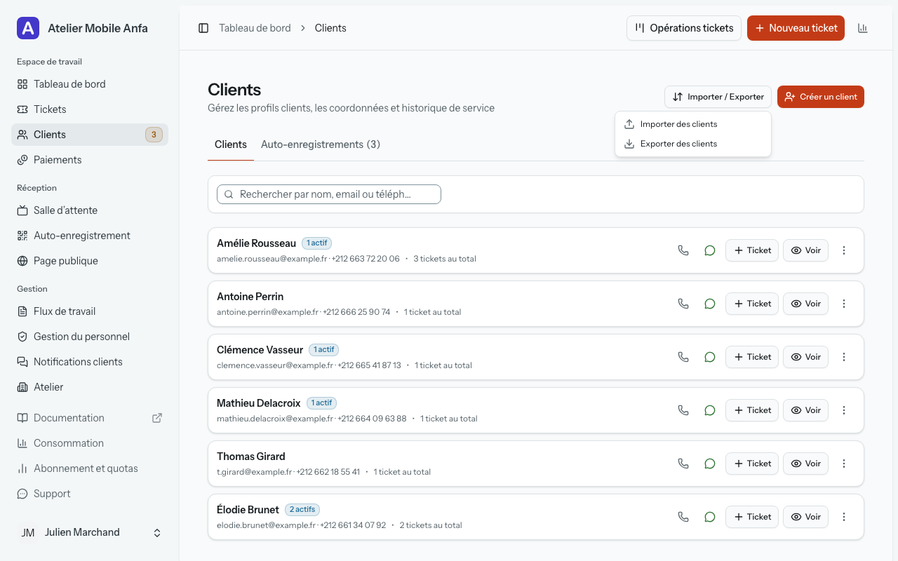898x561 pixels.
Task: Call Antoine Perrin via phone icon
Action: [683, 304]
